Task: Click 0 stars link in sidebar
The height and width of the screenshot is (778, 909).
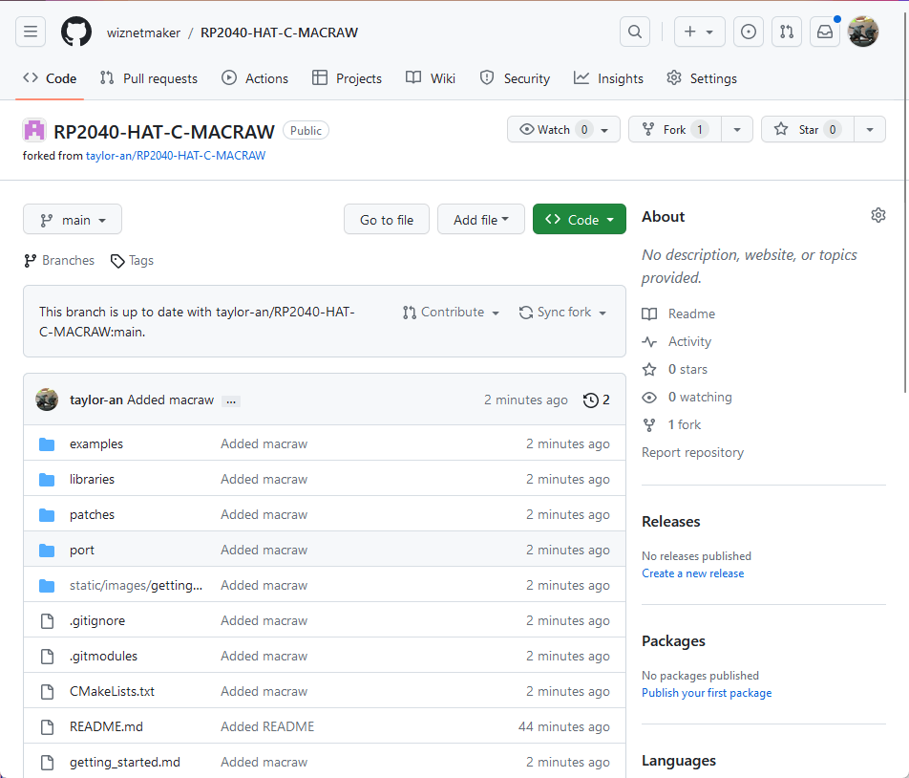Action: pos(675,370)
